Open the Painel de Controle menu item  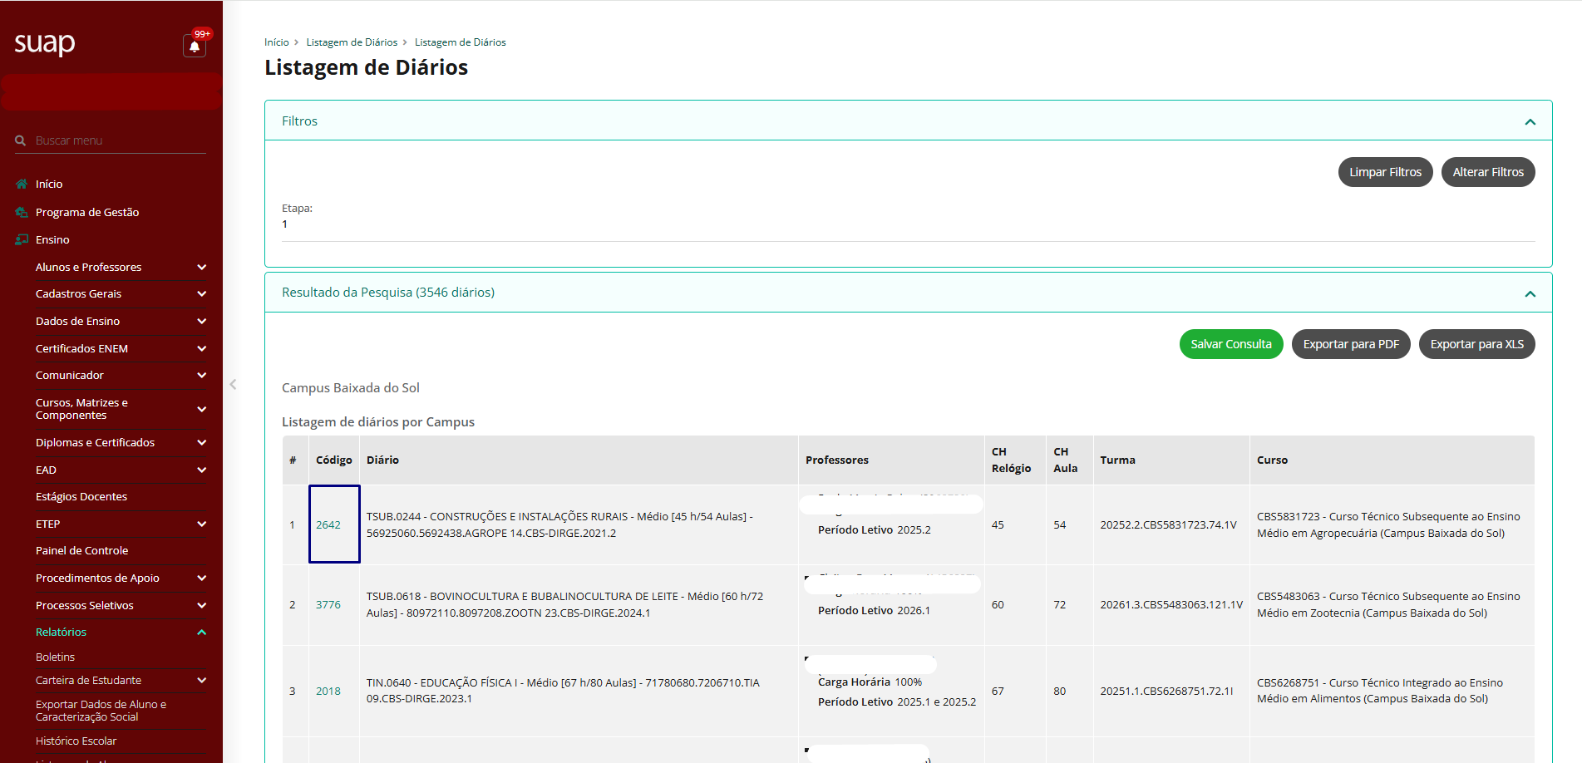(81, 550)
